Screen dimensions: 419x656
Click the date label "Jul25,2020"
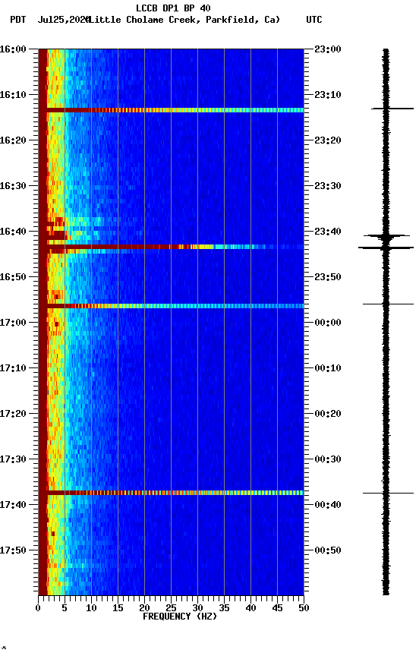click(64, 20)
